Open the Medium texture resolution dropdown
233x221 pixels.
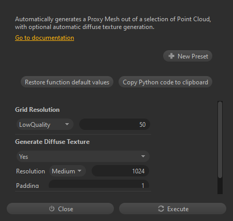tap(67, 171)
